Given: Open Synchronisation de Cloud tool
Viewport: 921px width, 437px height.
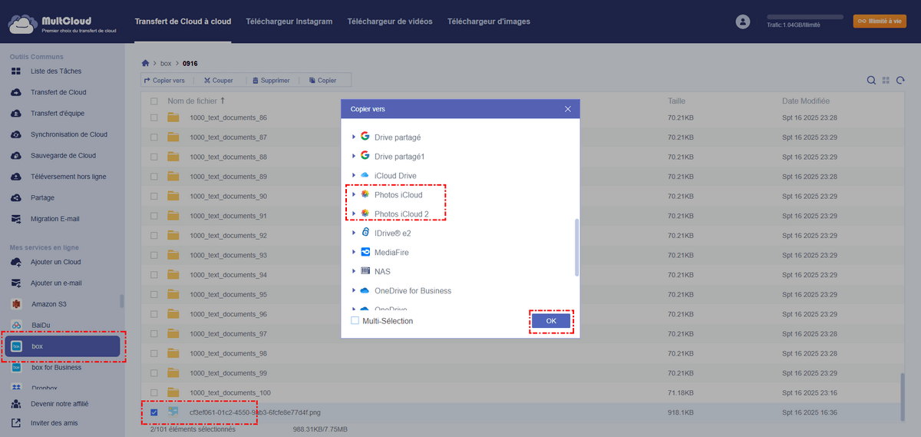Looking at the screenshot, I should (68, 134).
